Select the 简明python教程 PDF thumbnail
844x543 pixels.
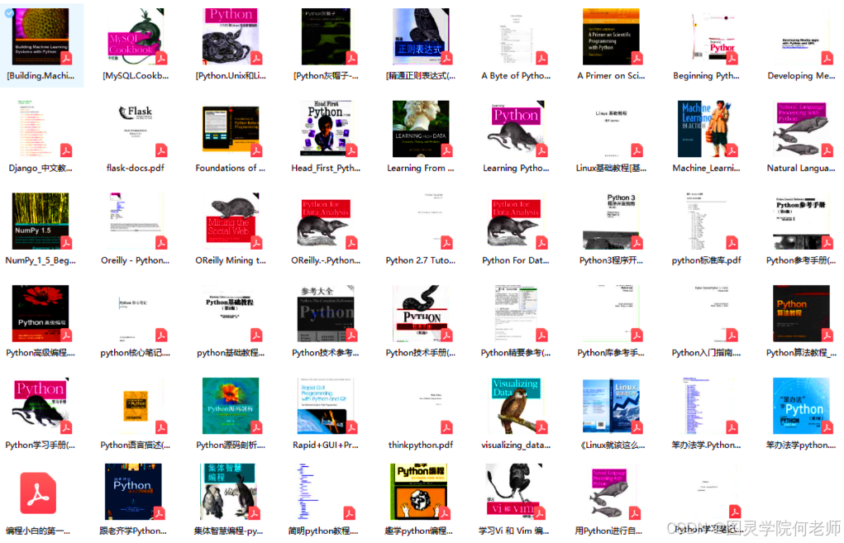tap(325, 492)
